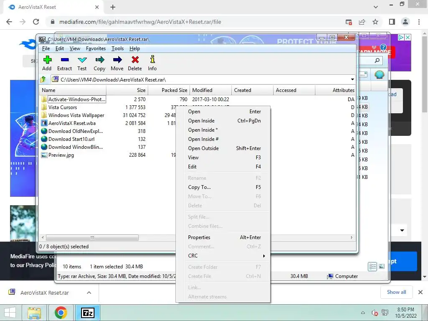
Task: Click left arrow of 7-Zip horizontal scrollbar
Action: (x=43, y=237)
